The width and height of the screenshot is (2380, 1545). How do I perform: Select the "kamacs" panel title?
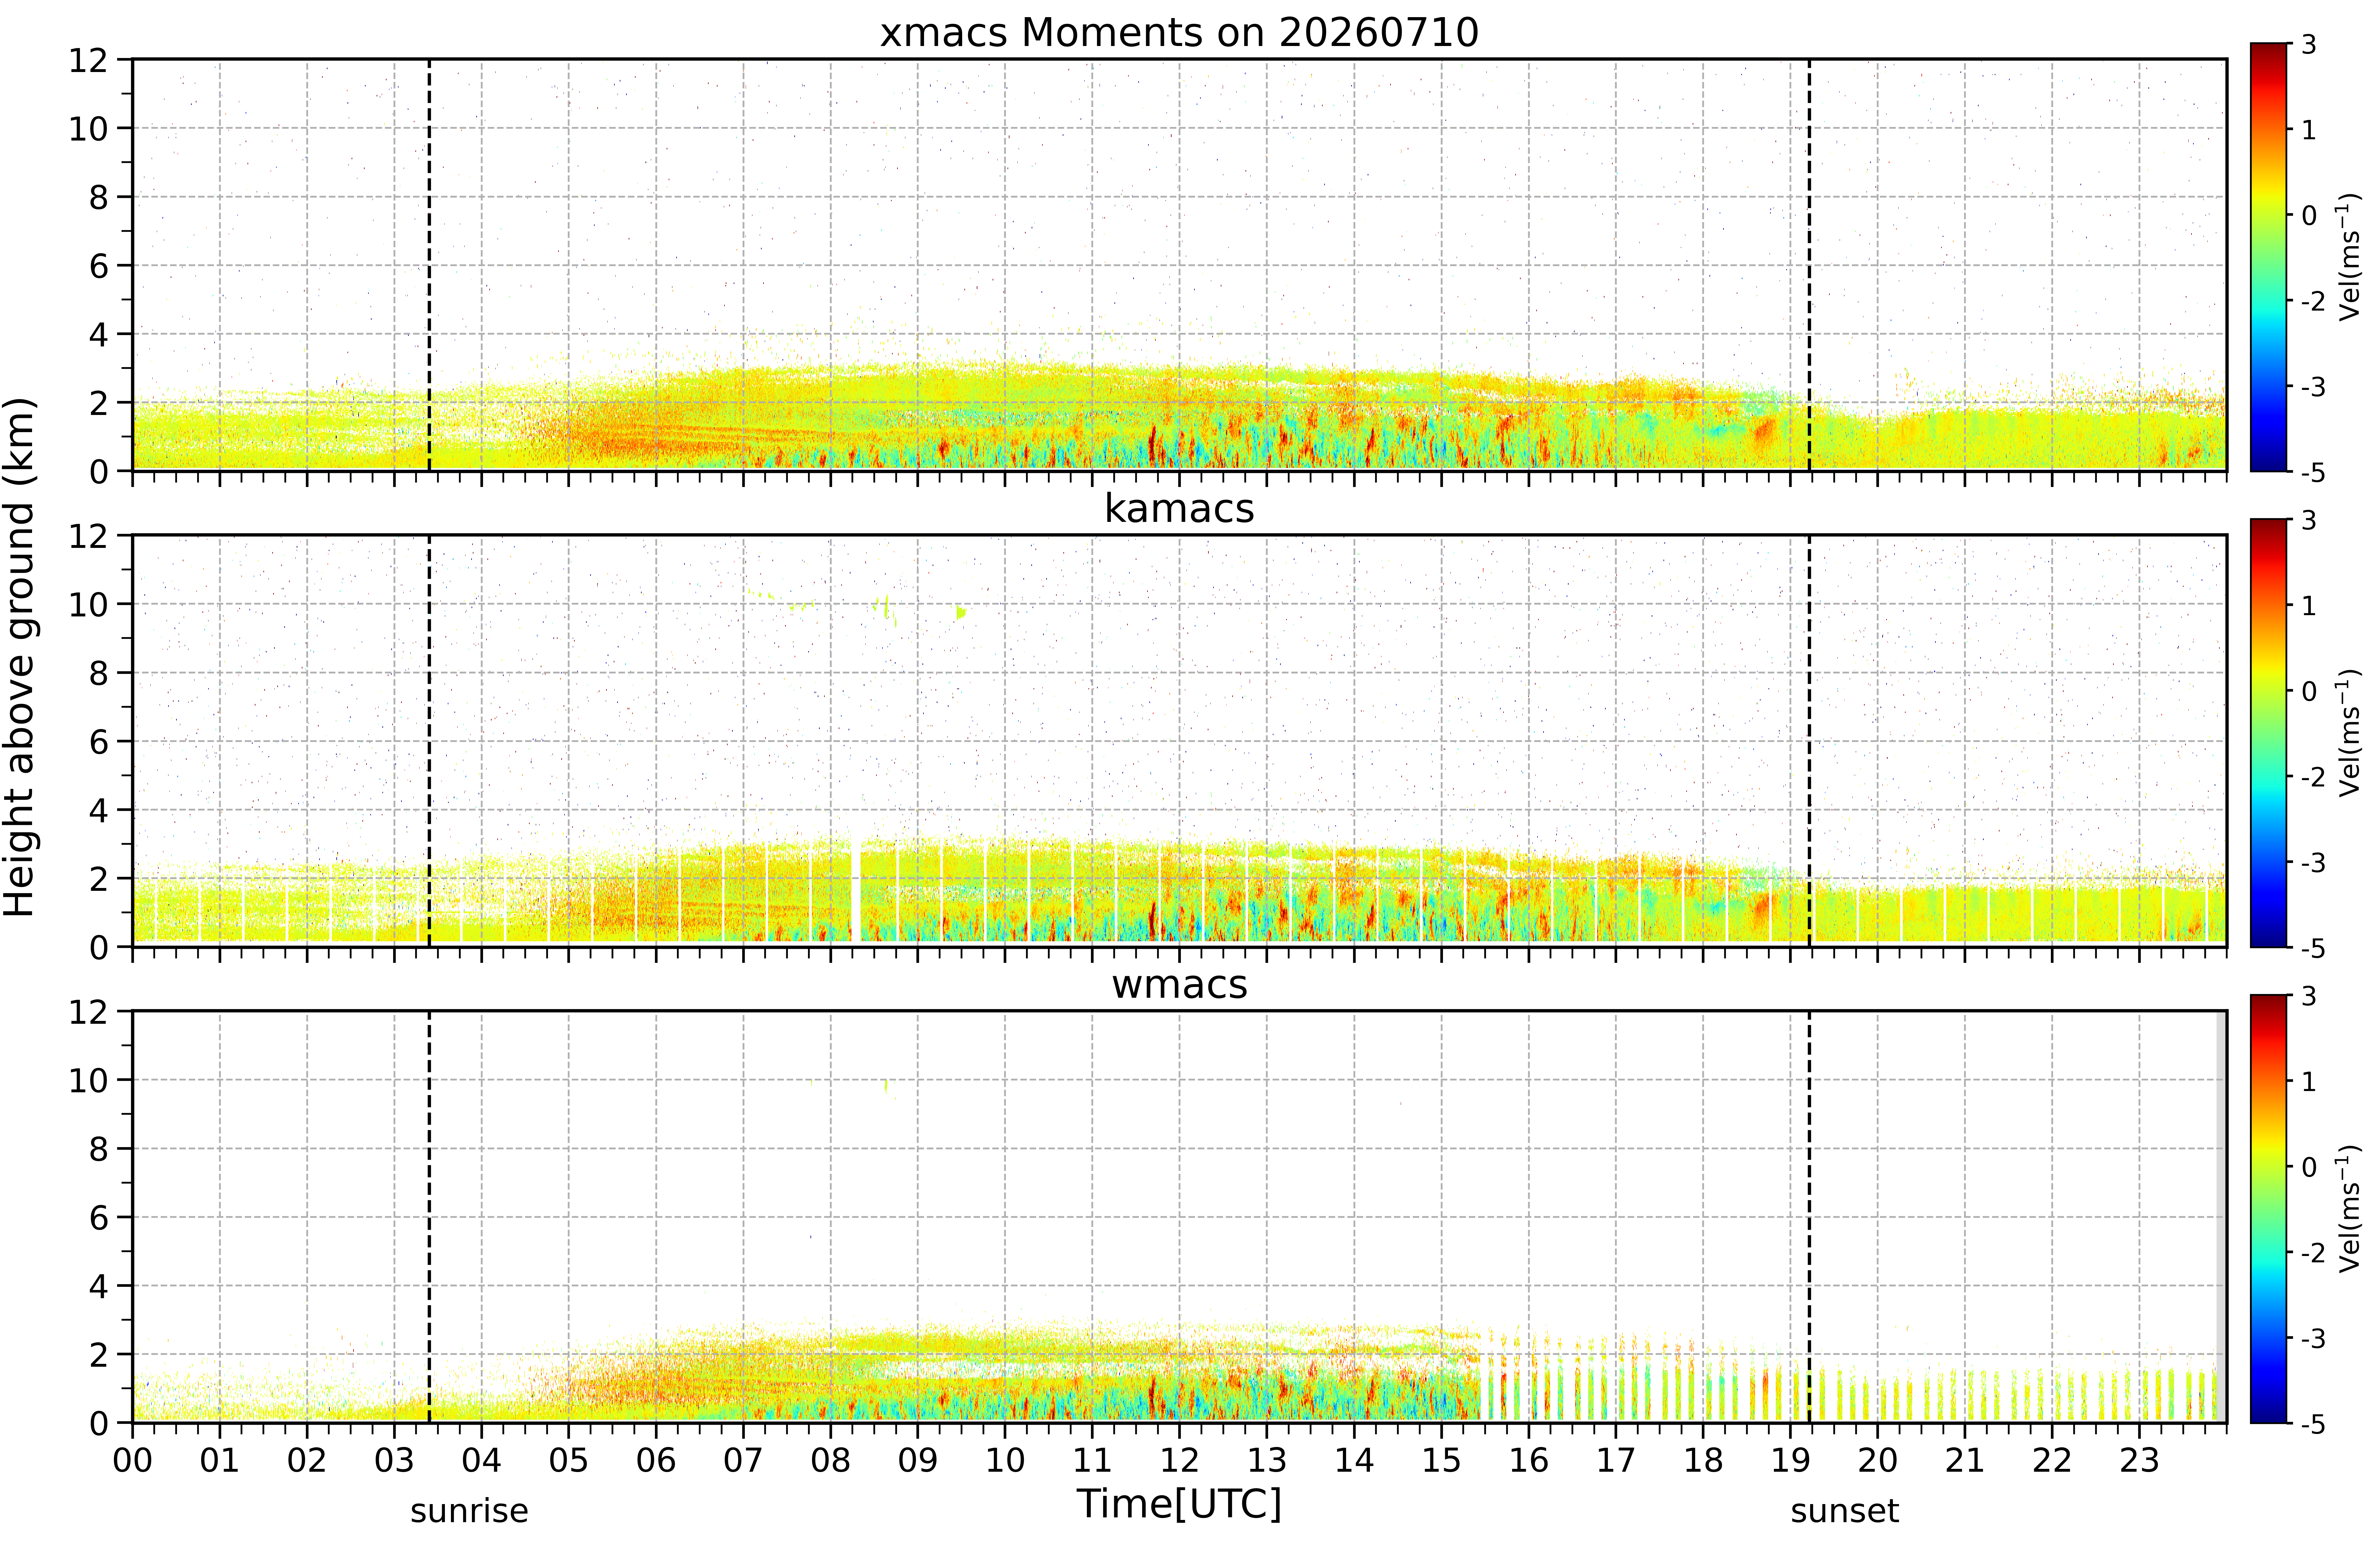point(1179,508)
